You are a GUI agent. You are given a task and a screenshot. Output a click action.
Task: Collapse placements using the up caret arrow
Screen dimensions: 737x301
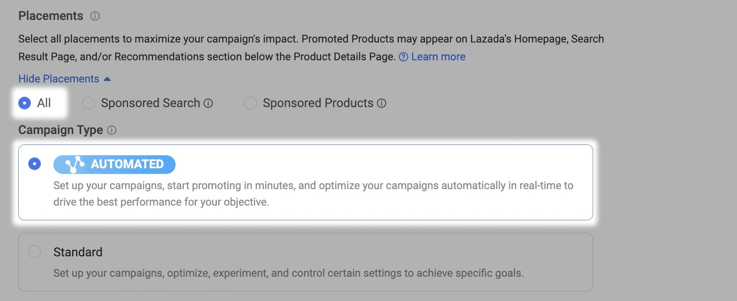(x=107, y=79)
